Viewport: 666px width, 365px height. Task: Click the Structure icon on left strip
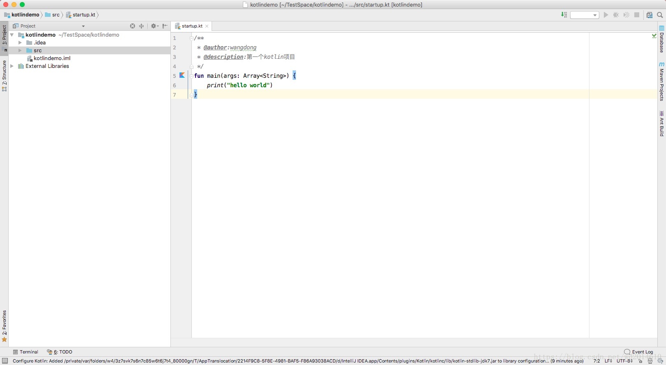pos(5,89)
